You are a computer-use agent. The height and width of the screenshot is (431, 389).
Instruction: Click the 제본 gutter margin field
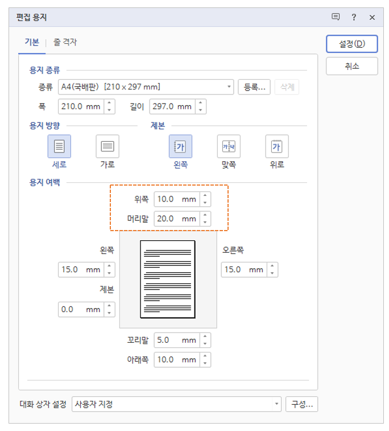81,310
